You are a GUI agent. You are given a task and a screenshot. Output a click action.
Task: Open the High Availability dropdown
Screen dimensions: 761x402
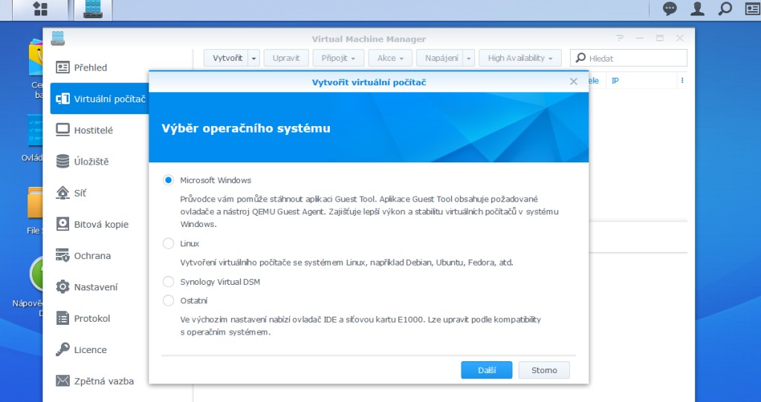519,58
